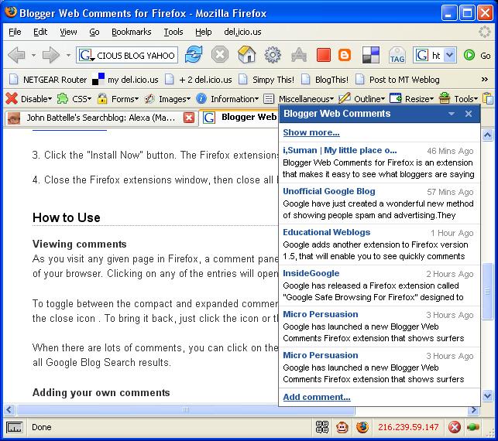Viewport: 498px width, 441px height.
Task: Open the Educational Weblogs entry
Action: 379,244
